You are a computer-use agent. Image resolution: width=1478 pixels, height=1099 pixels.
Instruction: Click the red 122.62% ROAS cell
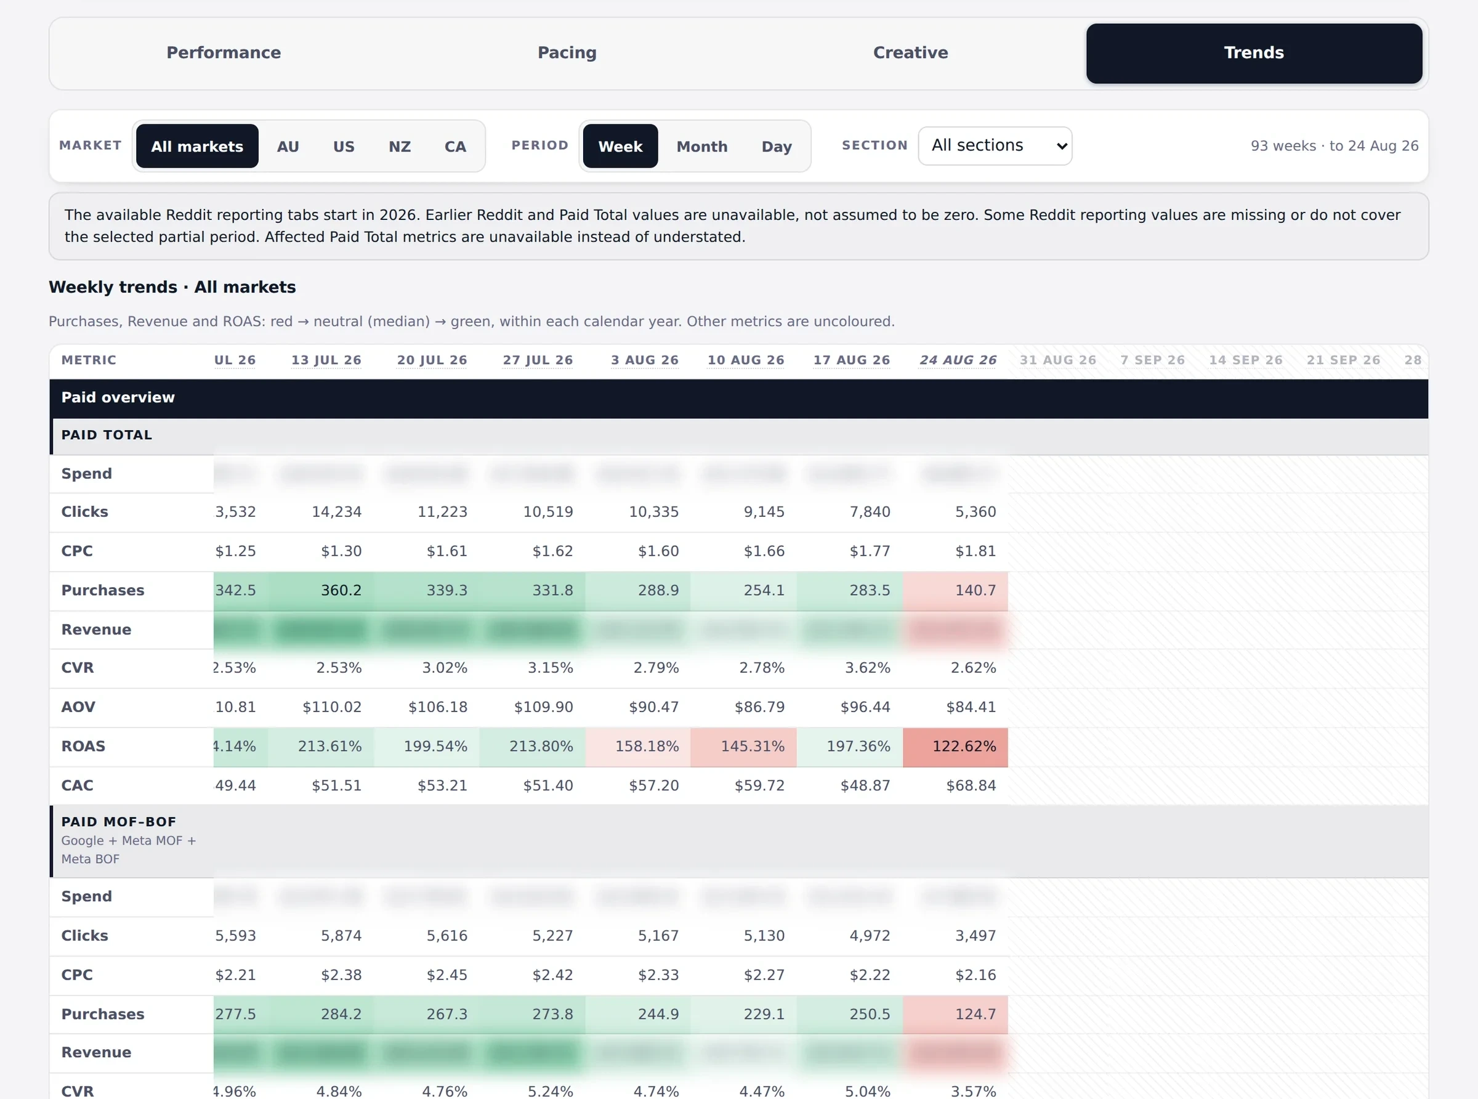[x=955, y=747]
